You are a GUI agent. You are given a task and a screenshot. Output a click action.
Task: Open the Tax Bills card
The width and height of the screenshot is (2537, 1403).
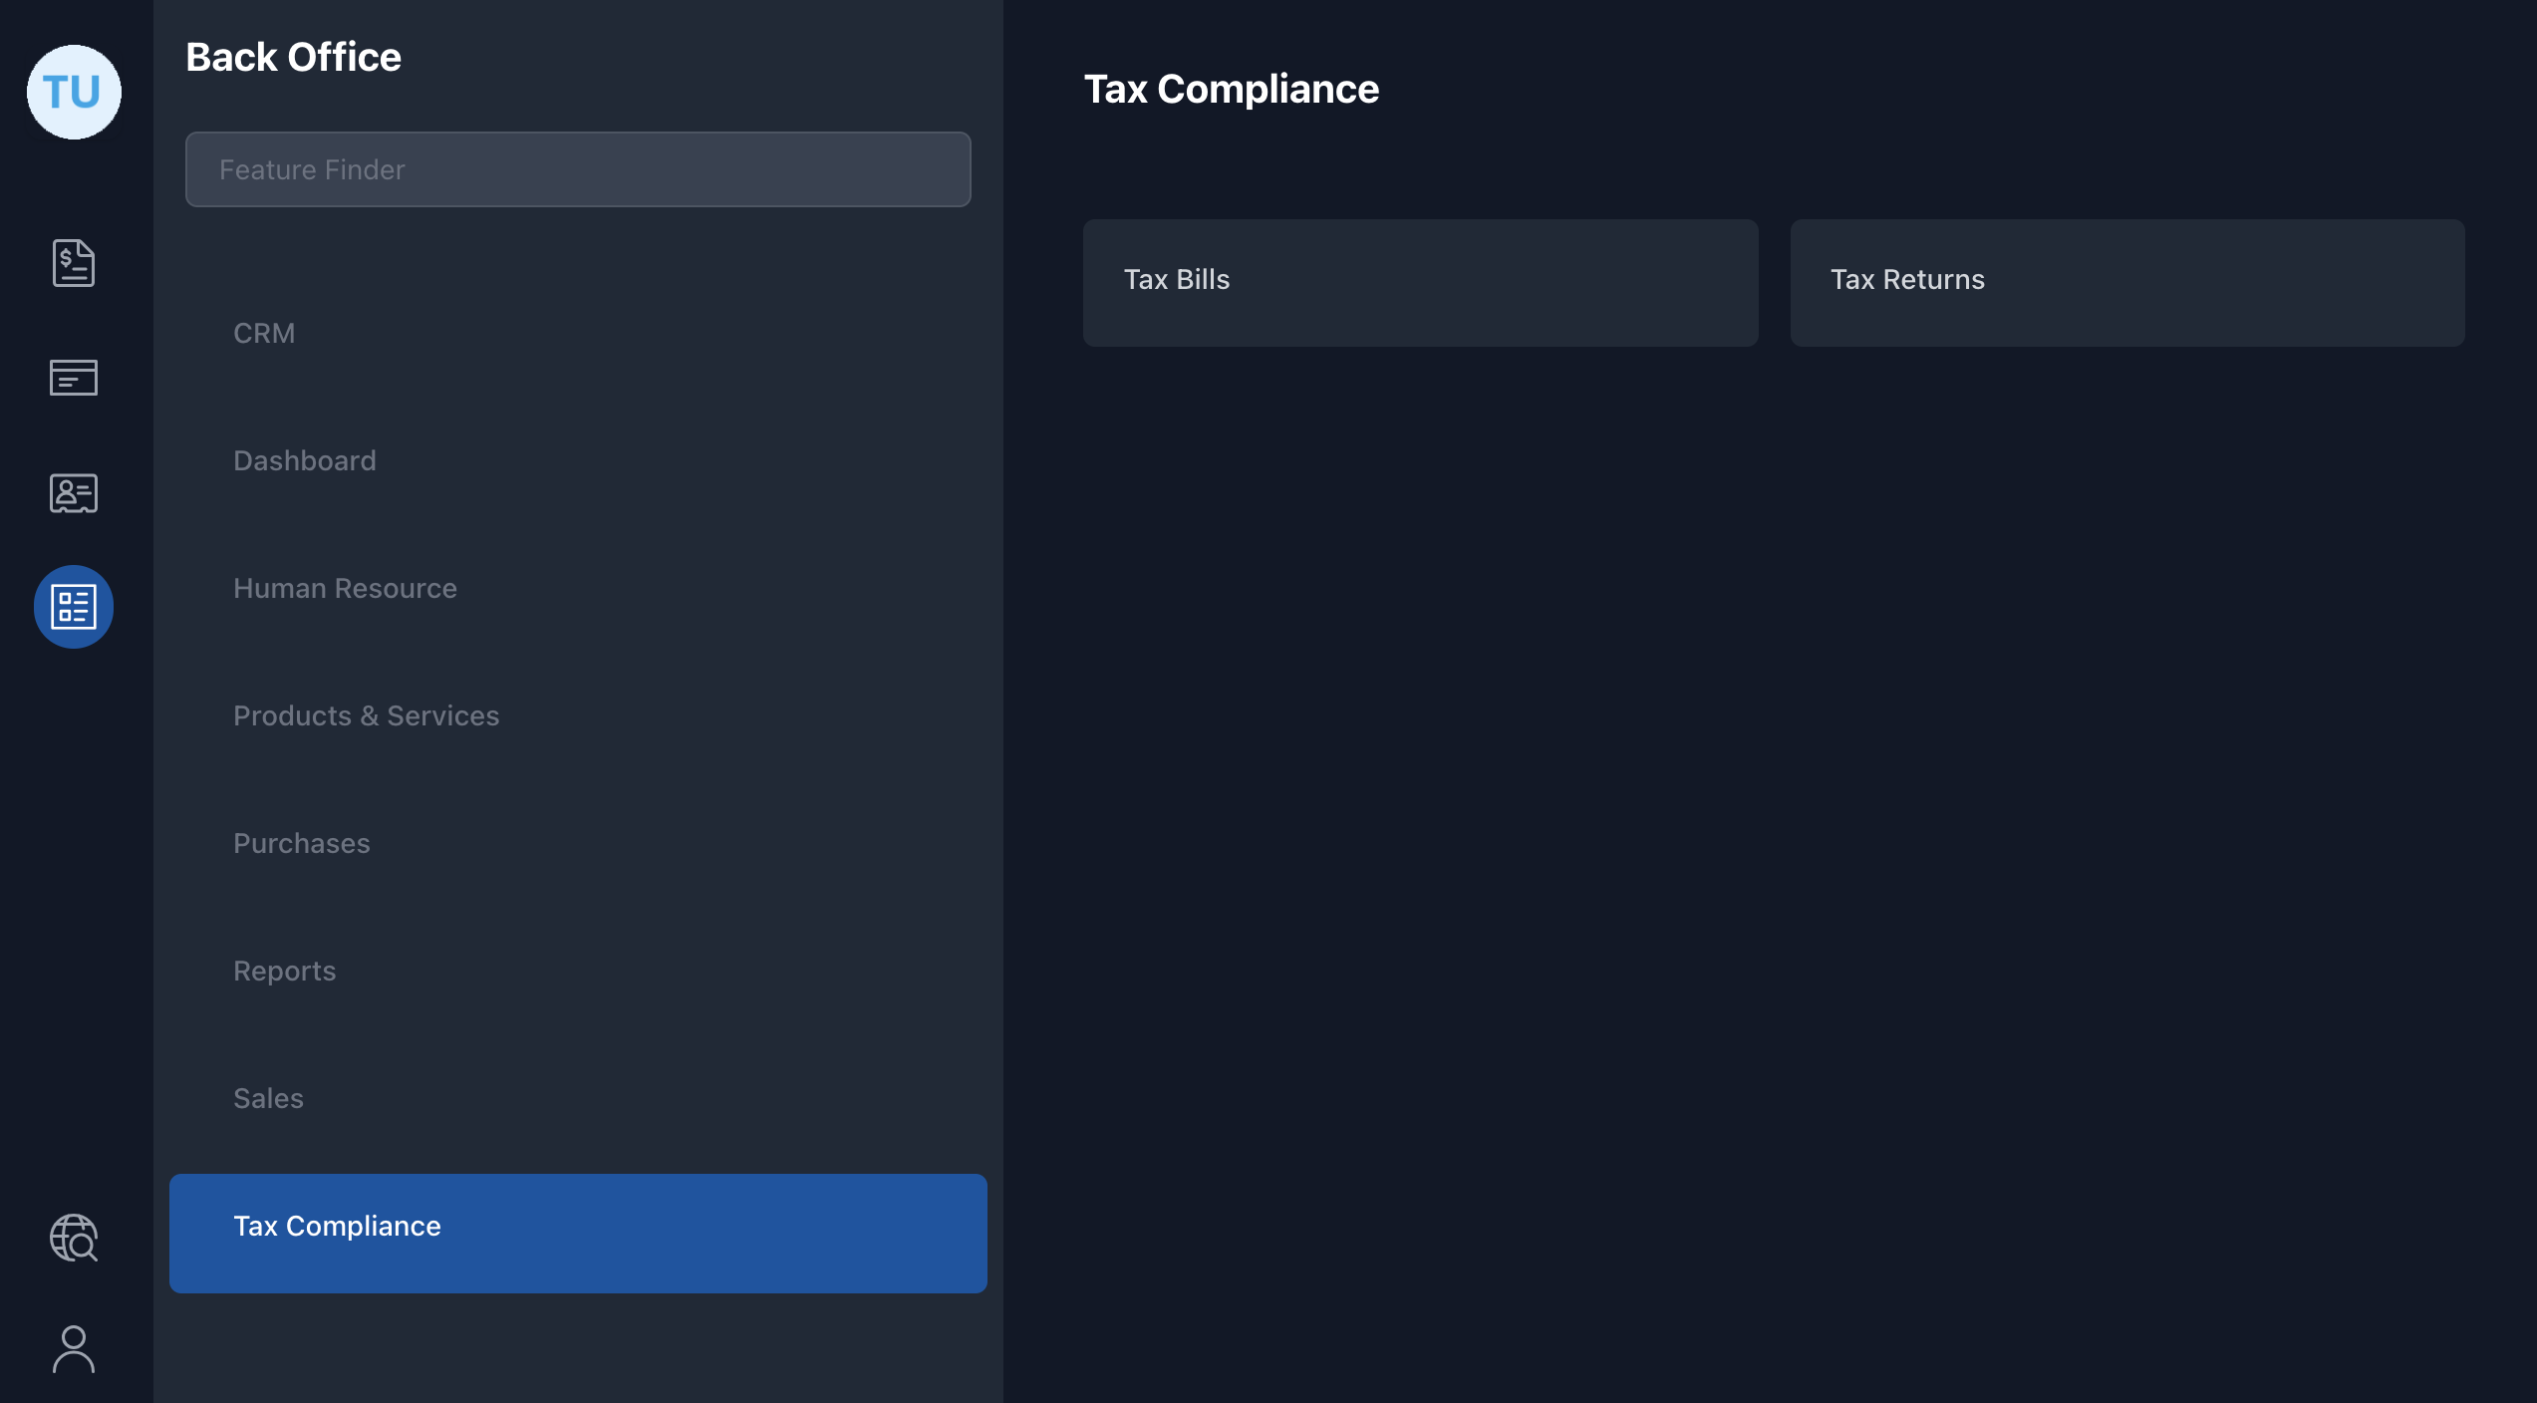pyautogui.click(x=1421, y=283)
